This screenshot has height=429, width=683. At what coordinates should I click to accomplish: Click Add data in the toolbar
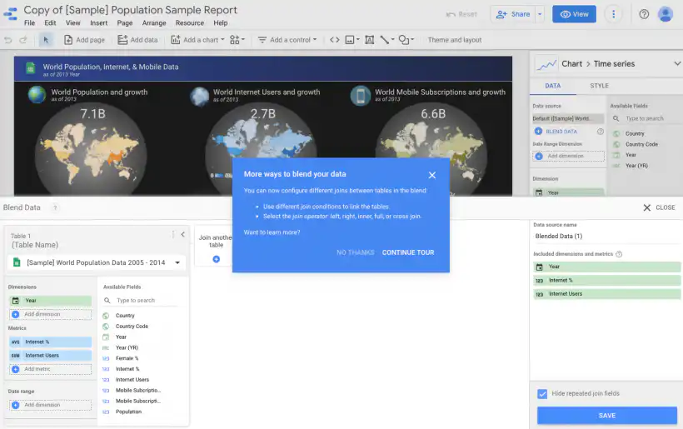coord(137,40)
